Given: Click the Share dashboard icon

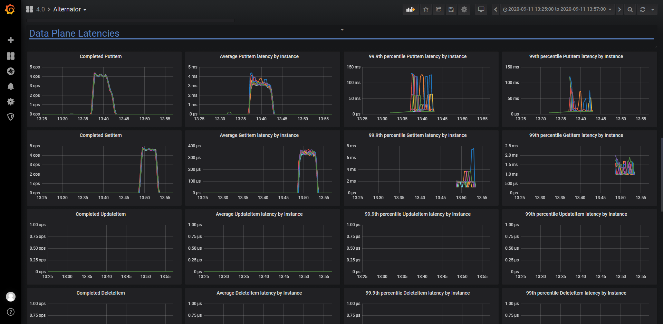Looking at the screenshot, I should [x=439, y=9].
